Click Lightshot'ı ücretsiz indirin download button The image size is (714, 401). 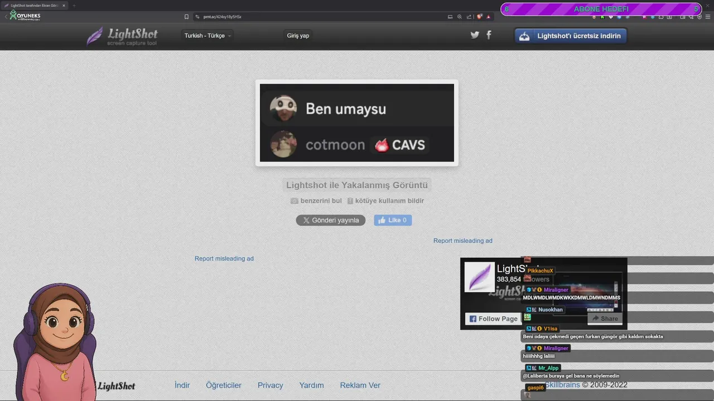(x=571, y=36)
